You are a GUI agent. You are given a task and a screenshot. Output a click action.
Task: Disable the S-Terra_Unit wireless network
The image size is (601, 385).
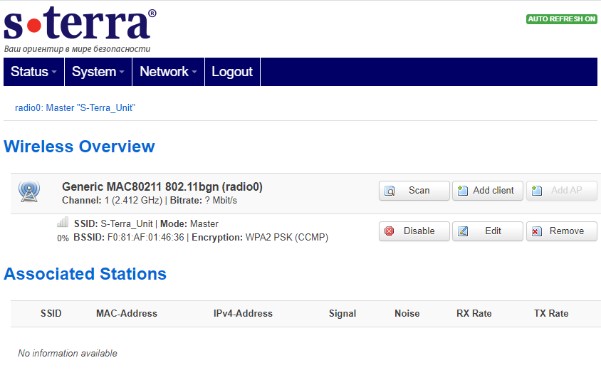pos(414,231)
